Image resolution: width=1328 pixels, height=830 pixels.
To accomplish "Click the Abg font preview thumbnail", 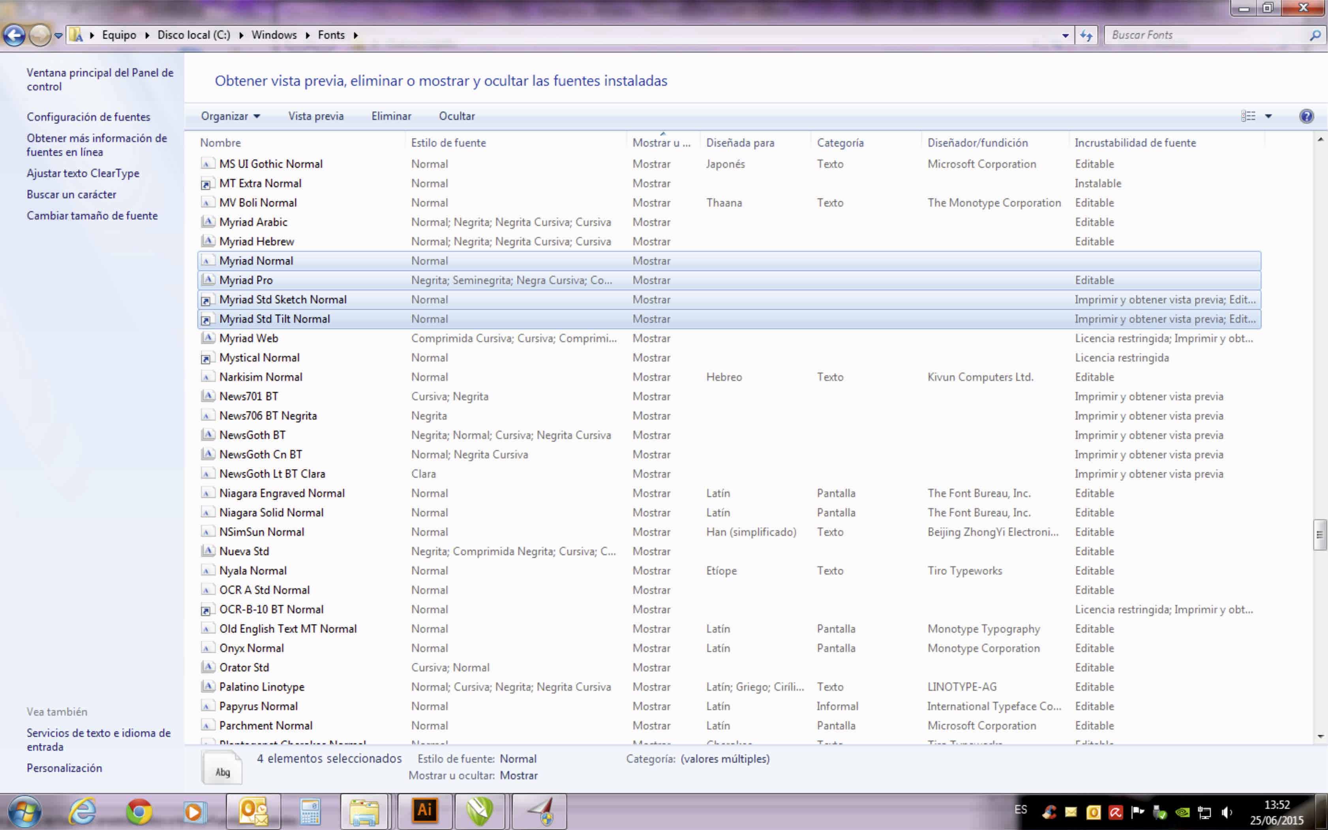I will point(222,767).
